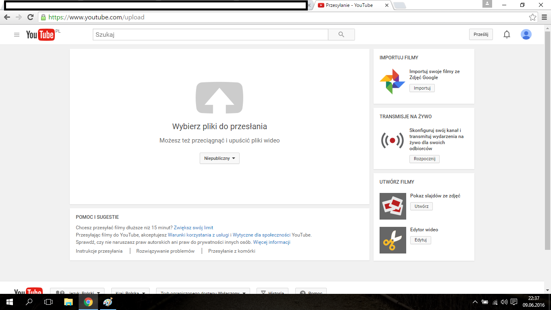The width and height of the screenshot is (551, 310).
Task: Click the Prześlij button
Action: 481,34
